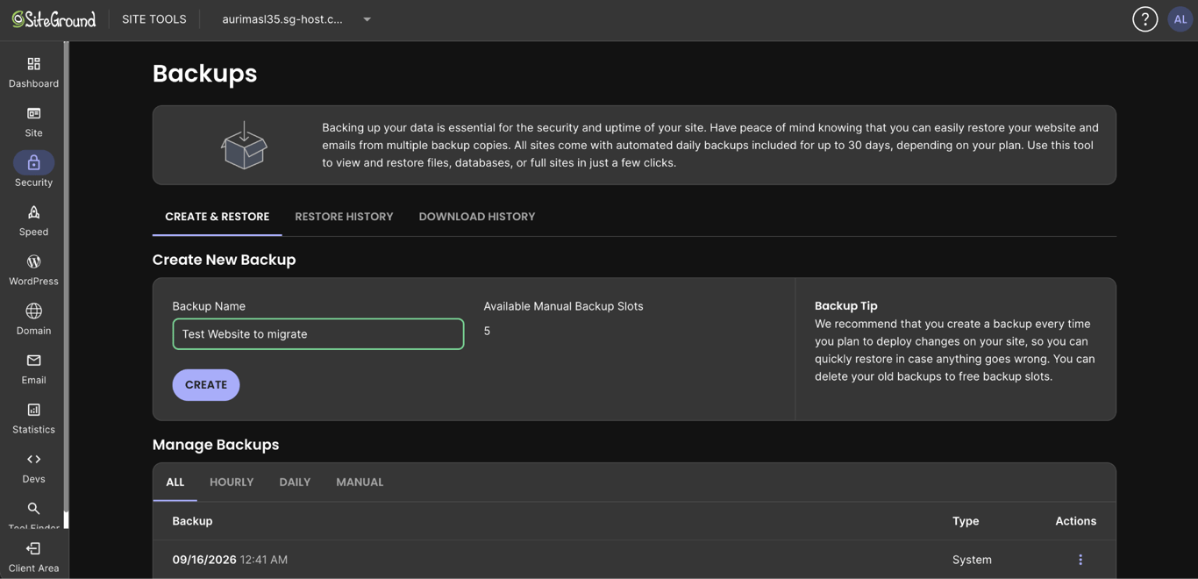Open the AL user avatar menu
Image resolution: width=1198 pixels, height=579 pixels.
pyautogui.click(x=1180, y=19)
